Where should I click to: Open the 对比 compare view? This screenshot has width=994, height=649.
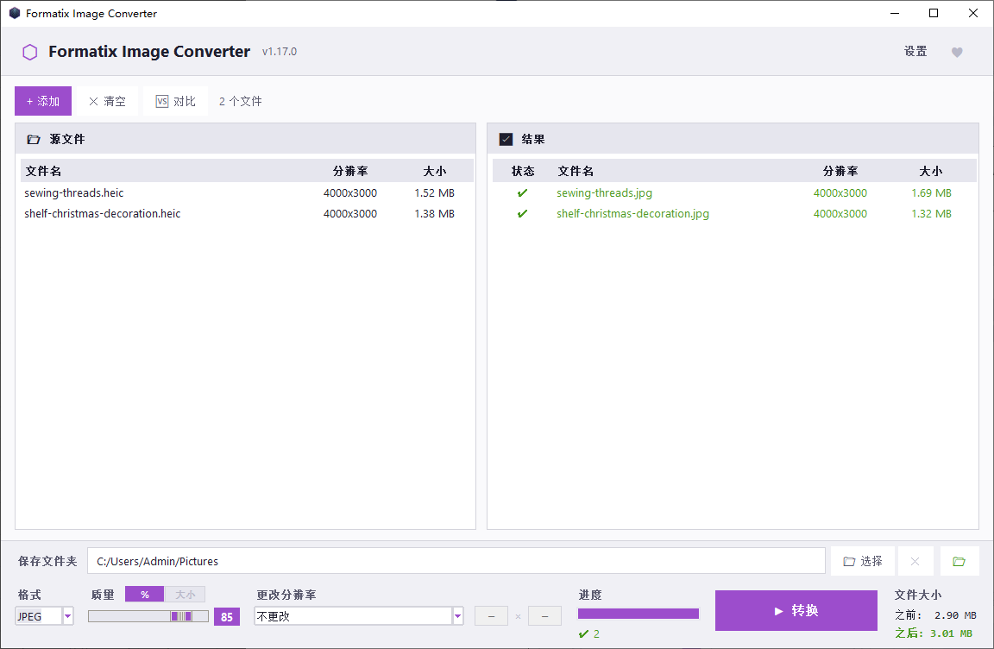click(x=176, y=101)
